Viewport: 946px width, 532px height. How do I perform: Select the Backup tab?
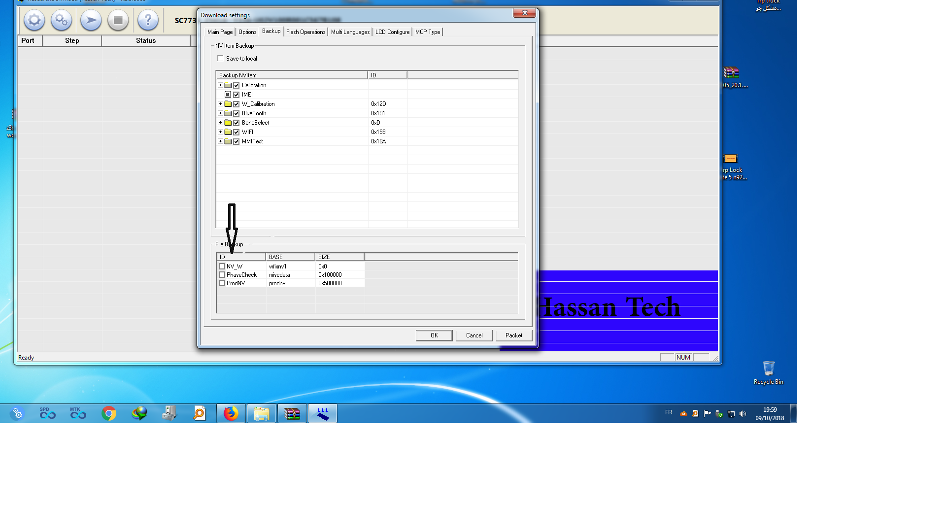271,31
